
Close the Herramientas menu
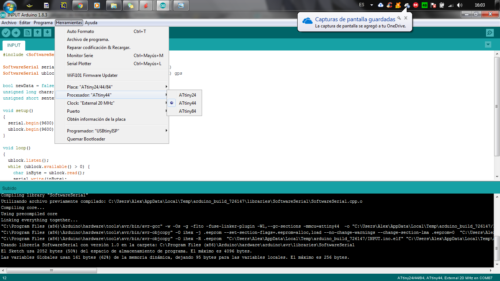(69, 23)
